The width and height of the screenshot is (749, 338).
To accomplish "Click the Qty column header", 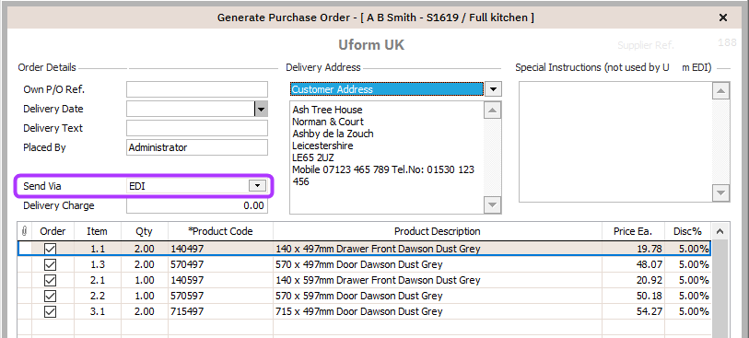I will tap(145, 231).
